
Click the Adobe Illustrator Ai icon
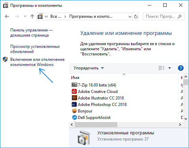tap(74, 98)
